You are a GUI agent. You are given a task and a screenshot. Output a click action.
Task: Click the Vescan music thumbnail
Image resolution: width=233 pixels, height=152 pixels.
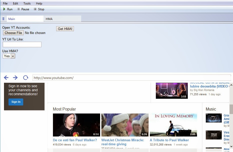(x=214, y=135)
